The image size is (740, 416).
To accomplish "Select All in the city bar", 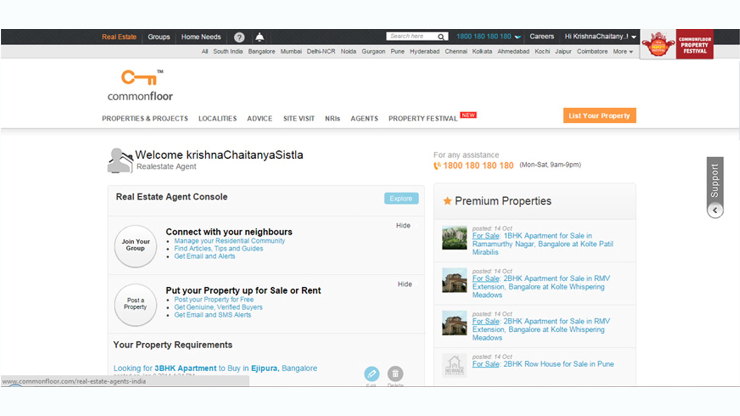I will point(204,51).
